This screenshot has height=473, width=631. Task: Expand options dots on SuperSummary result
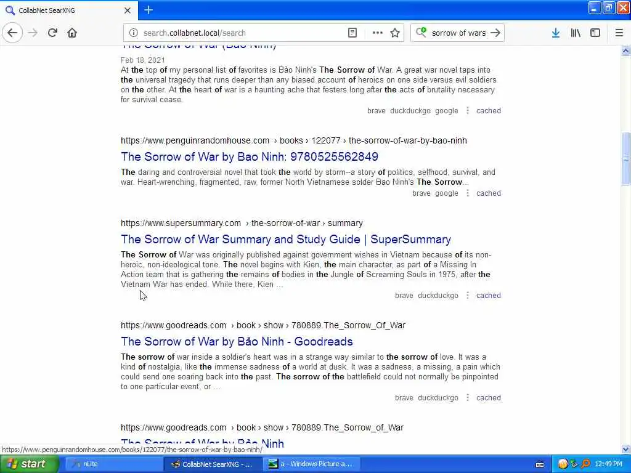click(x=467, y=295)
